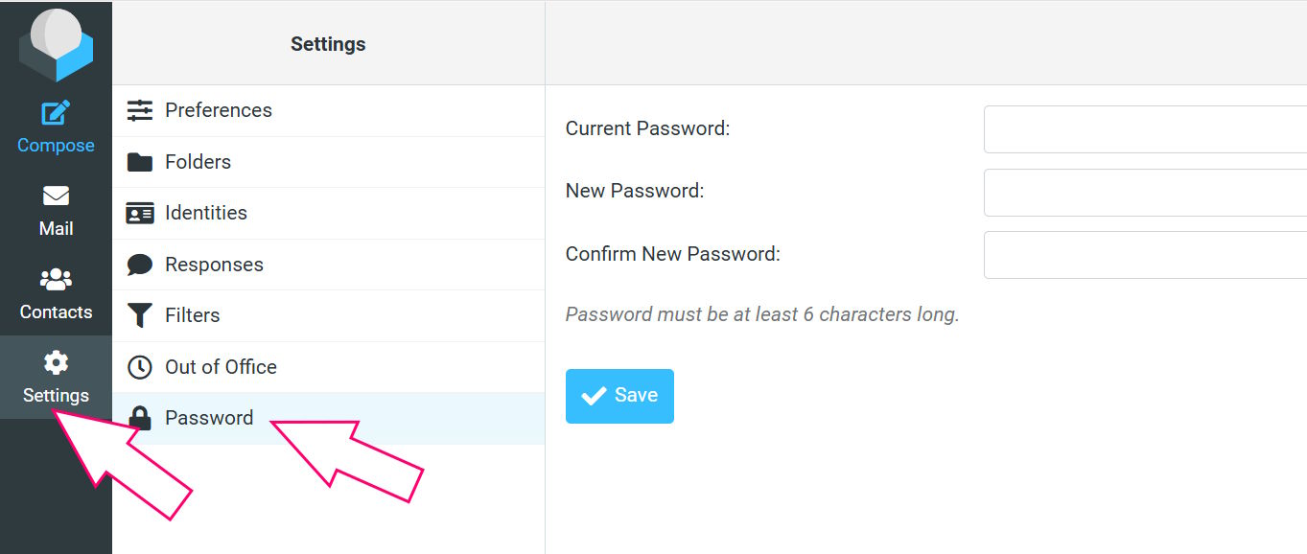The width and height of the screenshot is (1307, 554).
Task: Click the Save button
Action: click(x=619, y=396)
